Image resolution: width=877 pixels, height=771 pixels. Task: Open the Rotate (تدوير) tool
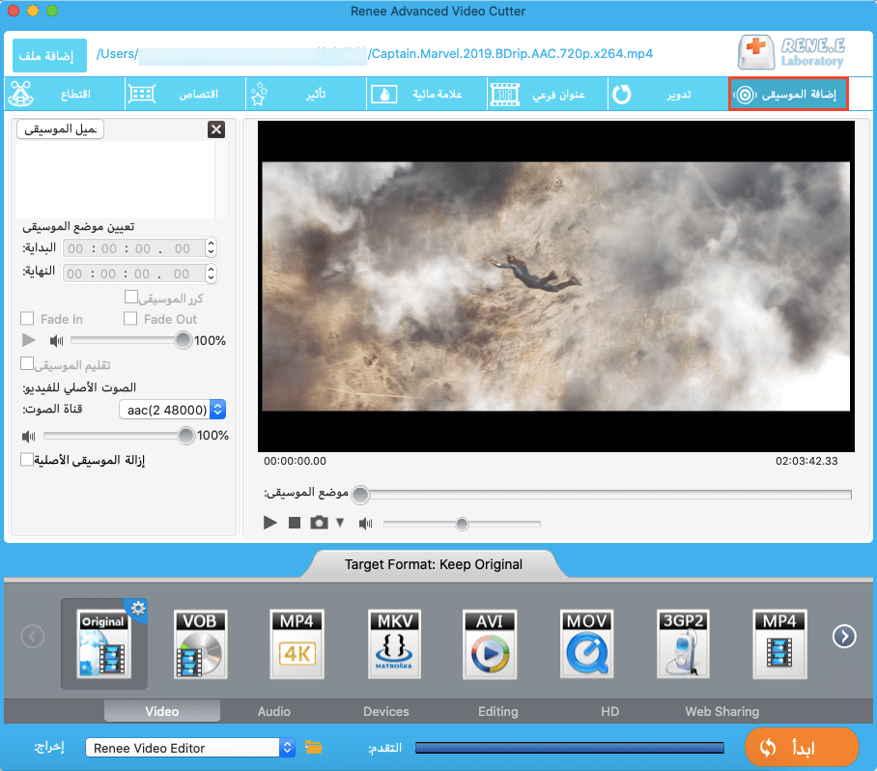(668, 94)
